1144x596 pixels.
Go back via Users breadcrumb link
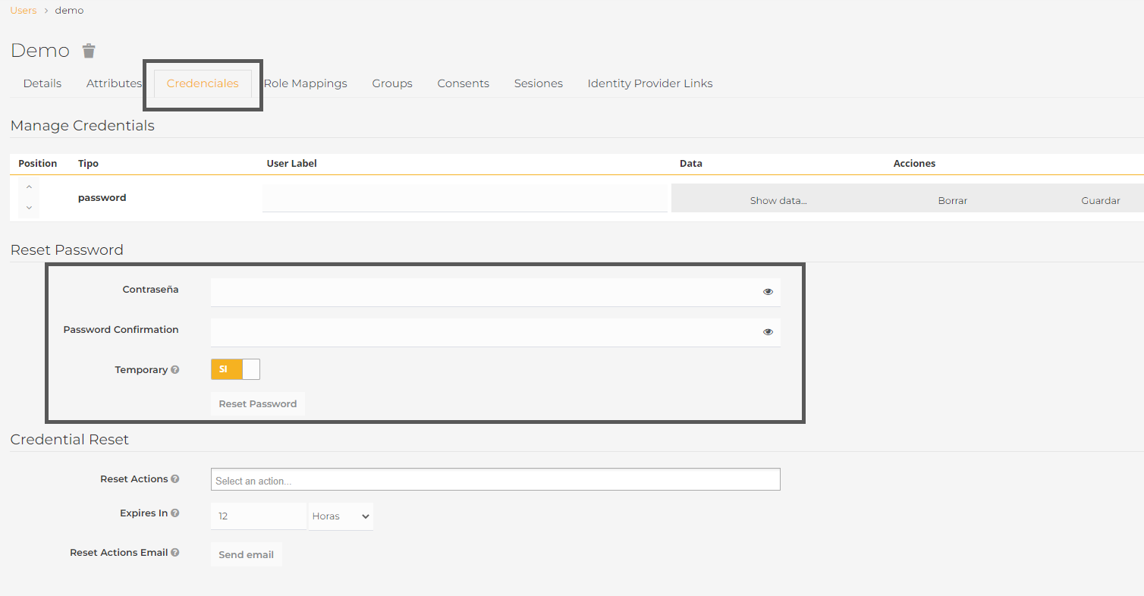(x=24, y=11)
